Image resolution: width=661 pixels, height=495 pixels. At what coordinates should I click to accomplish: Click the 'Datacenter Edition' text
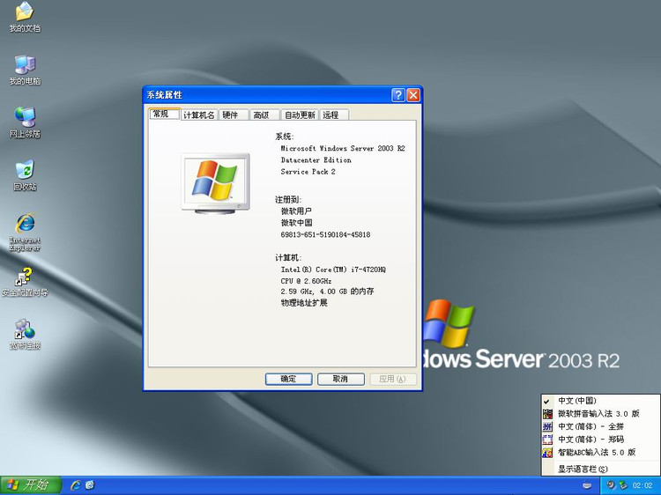(316, 160)
